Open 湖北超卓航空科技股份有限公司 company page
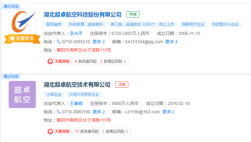This screenshot has width=251, height=142. pyautogui.click(x=83, y=15)
